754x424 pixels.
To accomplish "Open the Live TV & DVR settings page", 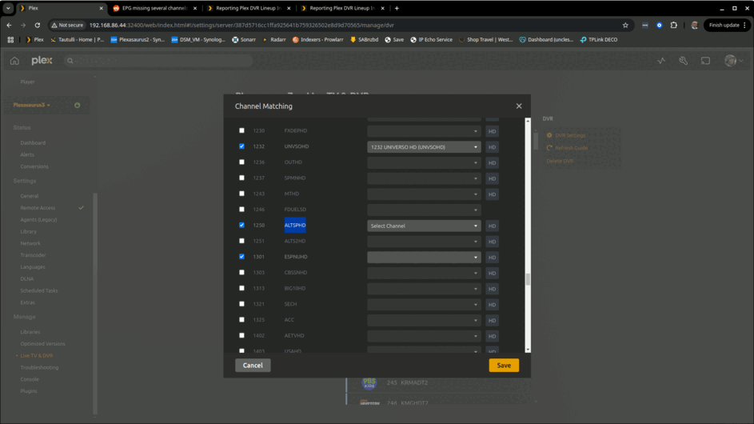I will [x=37, y=356].
